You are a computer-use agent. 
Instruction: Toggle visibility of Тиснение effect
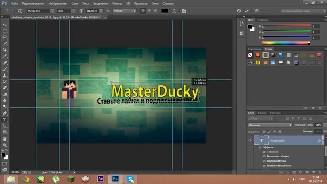click(264, 152)
